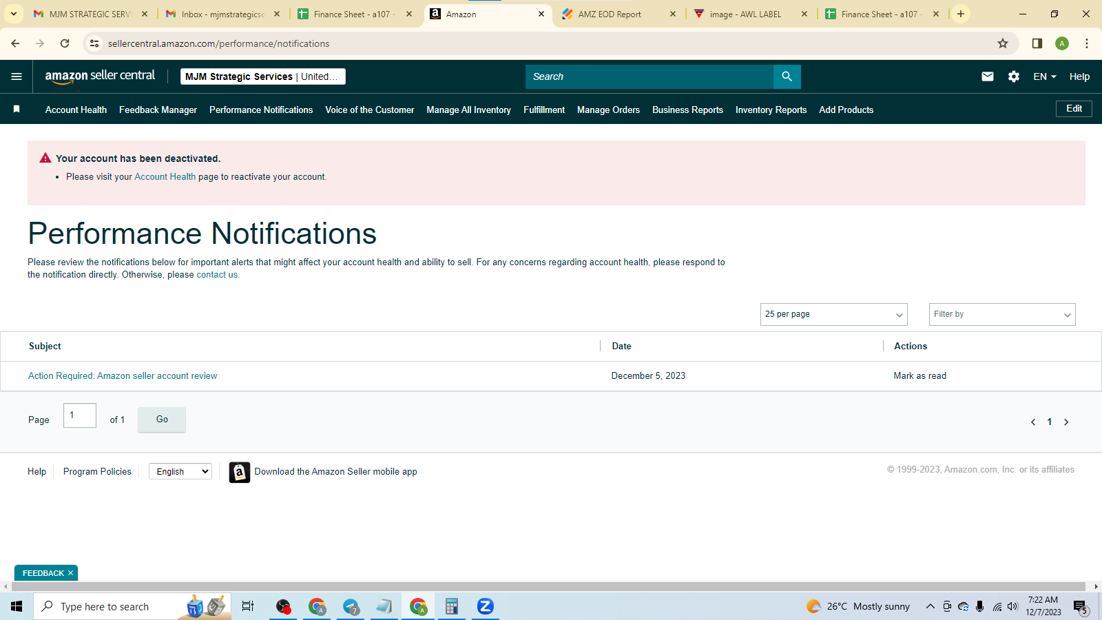
Task: Open Chrome profile avatar
Action: pos(1062,43)
